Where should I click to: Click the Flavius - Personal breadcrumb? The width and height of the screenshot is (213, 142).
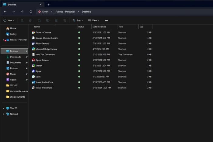(65, 12)
